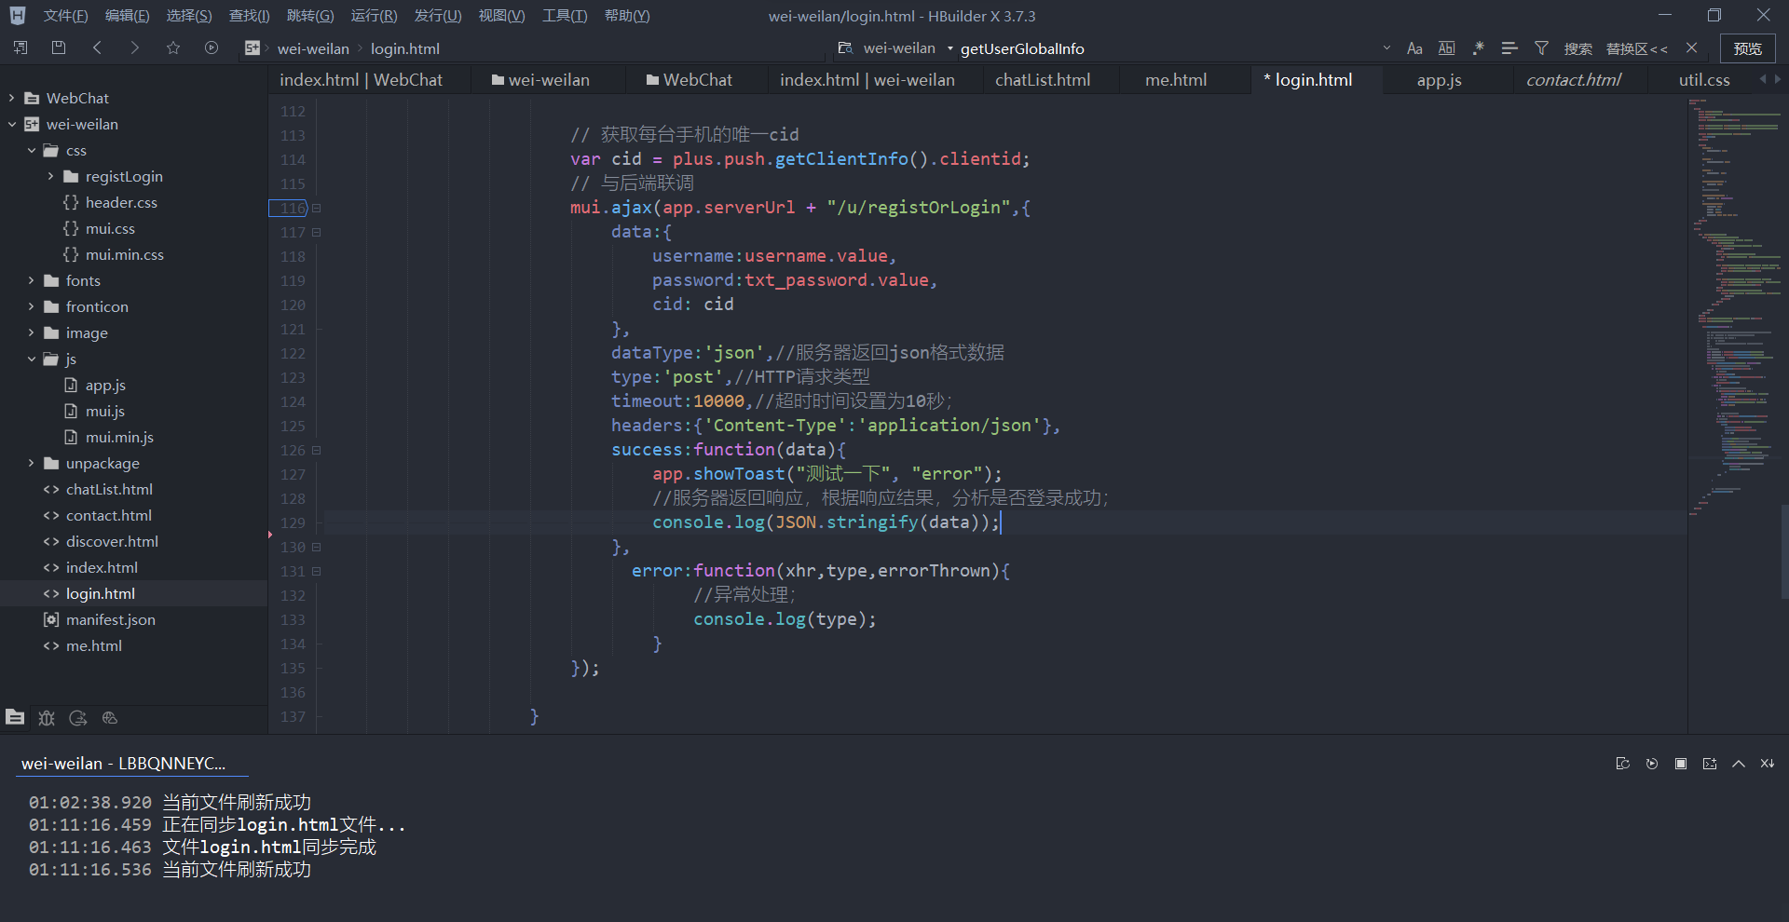
Task: Toggle whole word match search option
Action: pos(1446,48)
